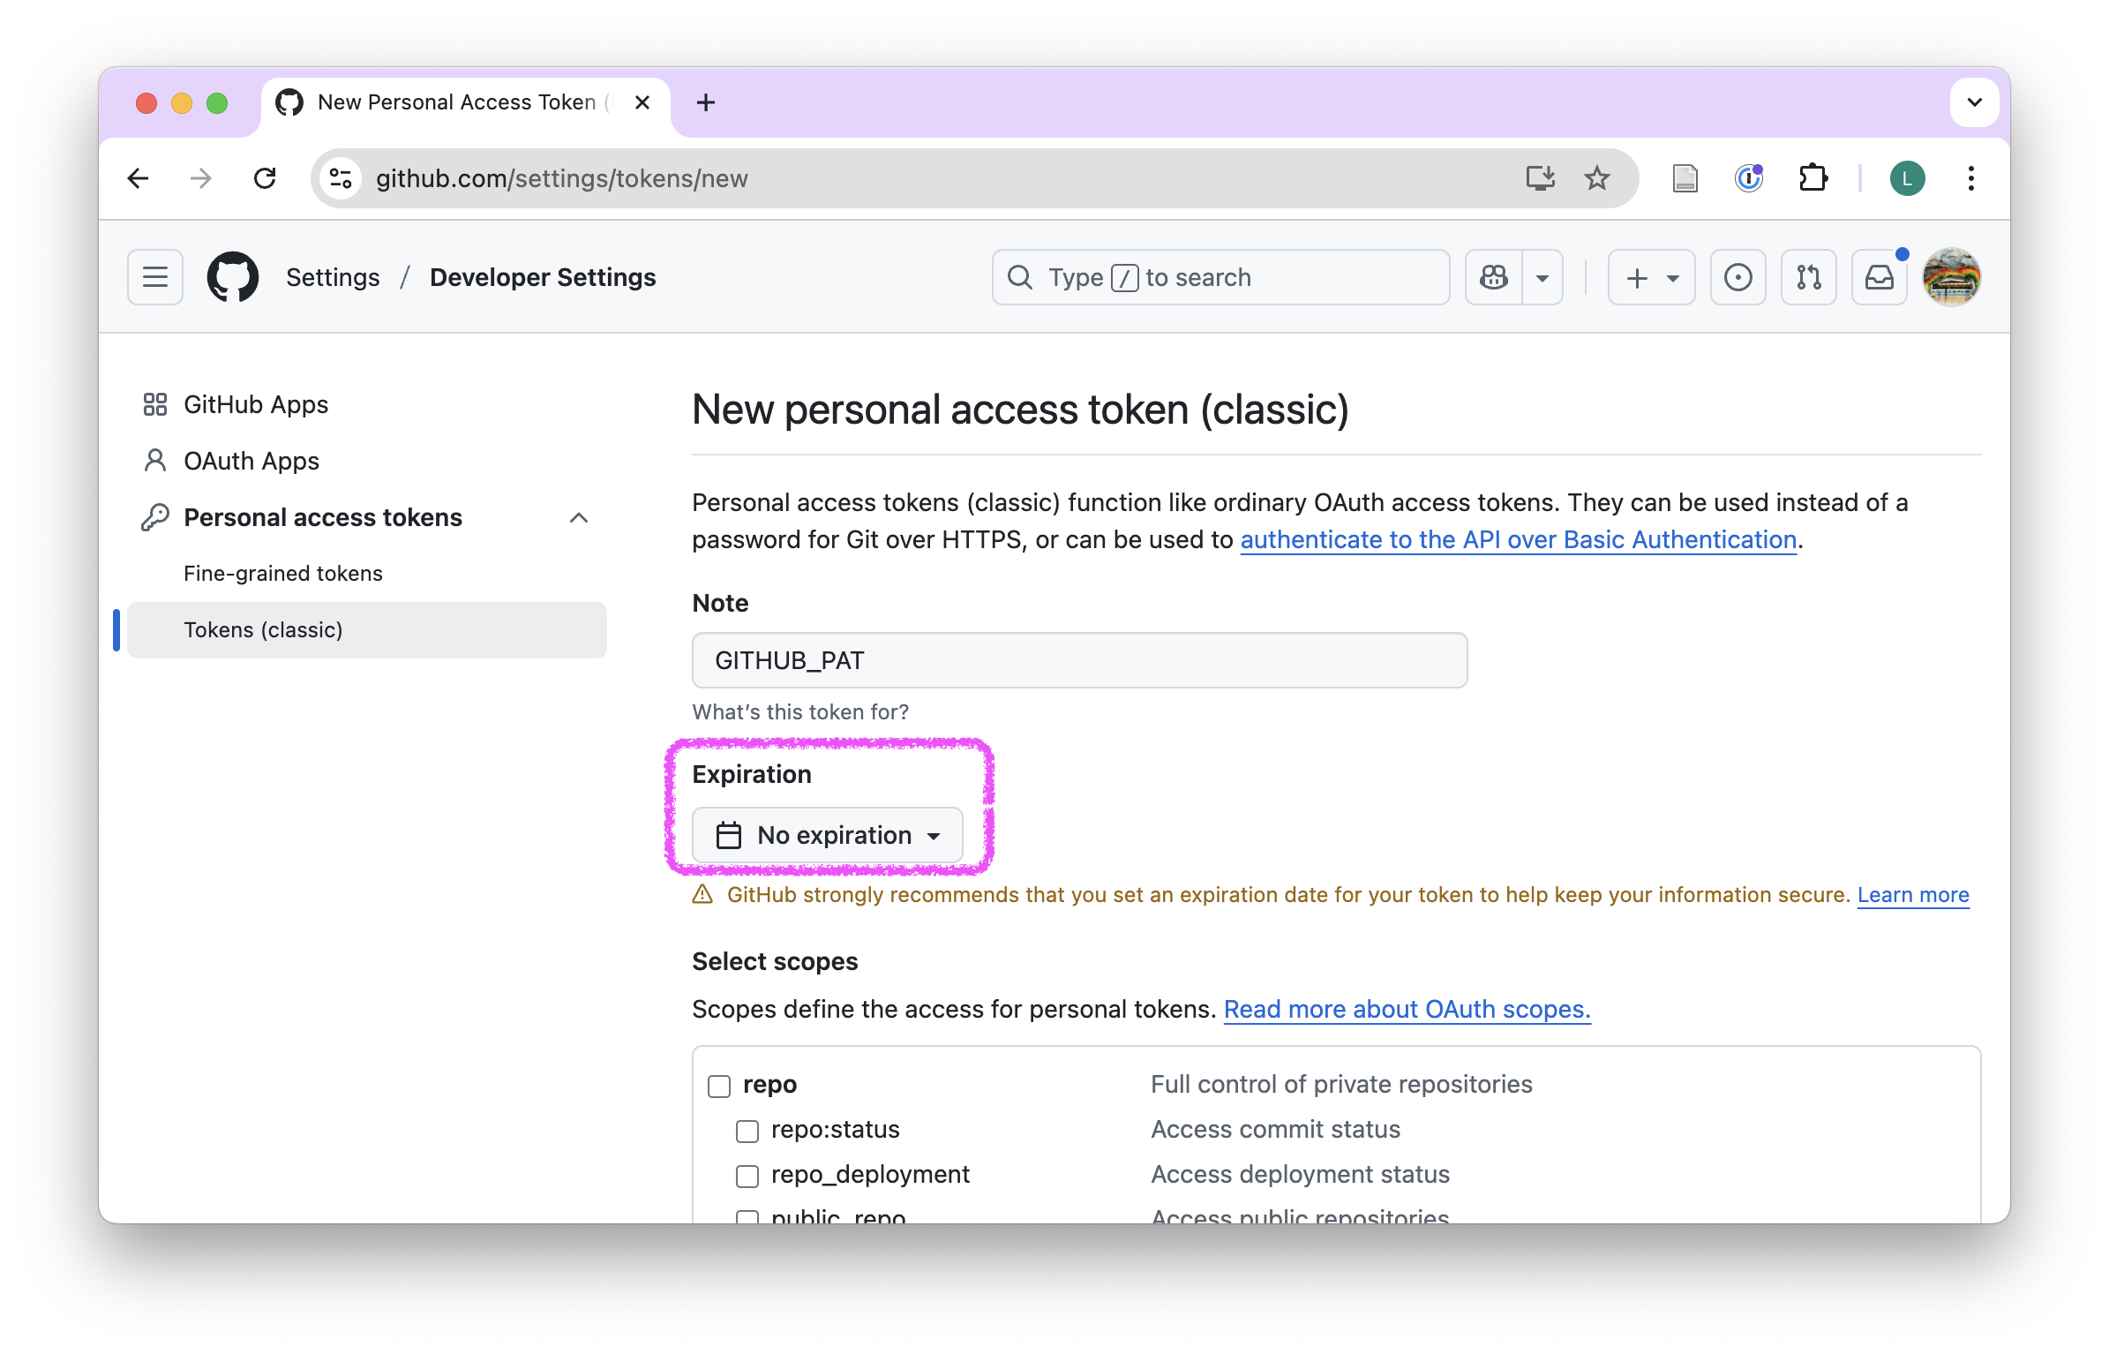Screen dimensions: 2109x1354
Task: Open the issues icon in header
Action: pos(1737,277)
